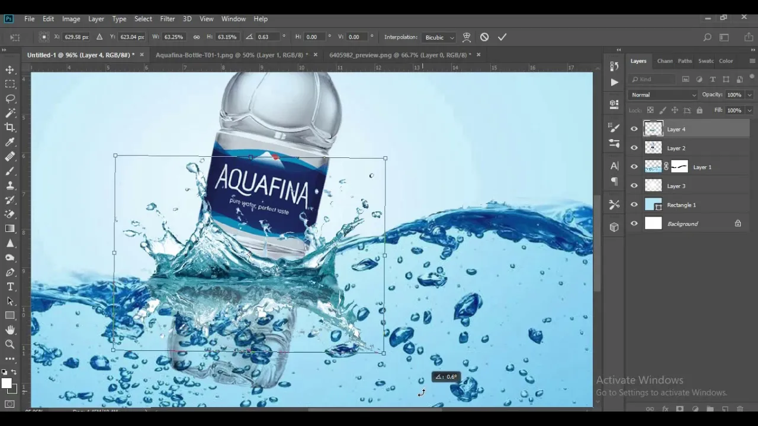The width and height of the screenshot is (758, 426).
Task: Open the Edit Toolbar ellipsis
Action: [x=10, y=359]
